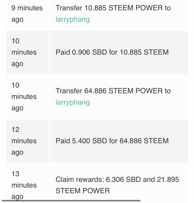
Task: Click 'Transfer 10.885 STEEM POWER to' text
Action: pos(113,8)
